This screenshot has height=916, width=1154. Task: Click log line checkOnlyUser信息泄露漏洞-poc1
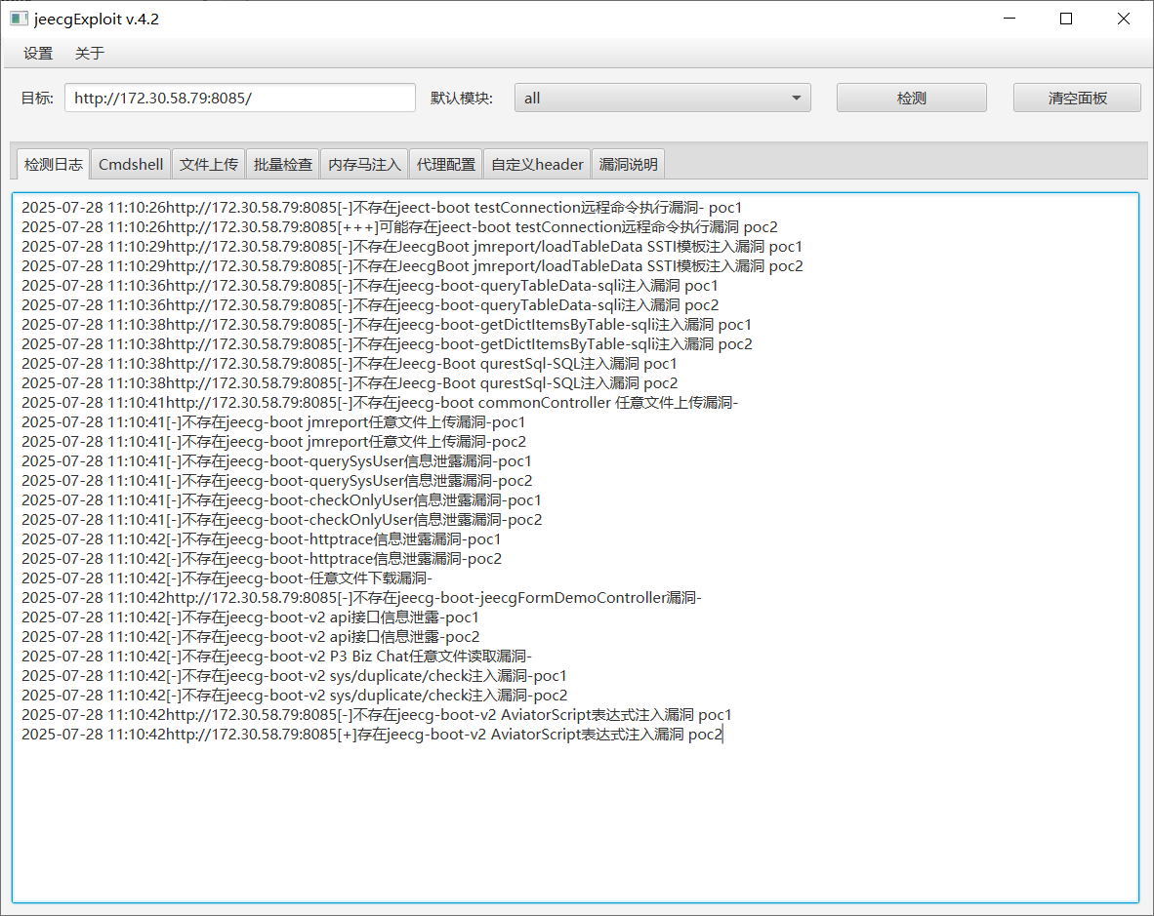281,499
